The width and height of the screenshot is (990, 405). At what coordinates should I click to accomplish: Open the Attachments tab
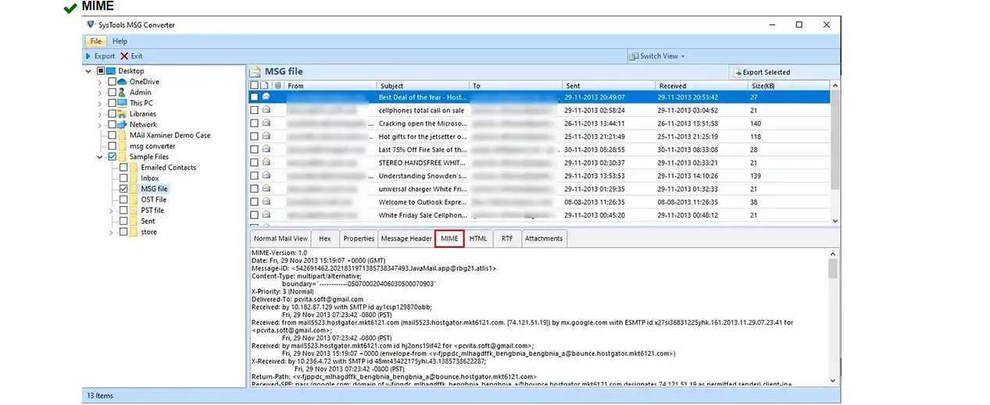[x=543, y=239]
